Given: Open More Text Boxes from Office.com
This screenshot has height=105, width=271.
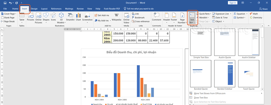Looking at the screenshot, I should (x=226, y=93).
